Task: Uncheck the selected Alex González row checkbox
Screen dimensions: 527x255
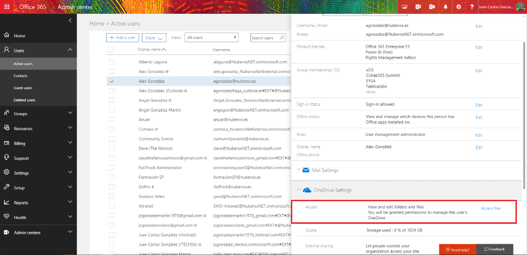Action: [x=111, y=81]
